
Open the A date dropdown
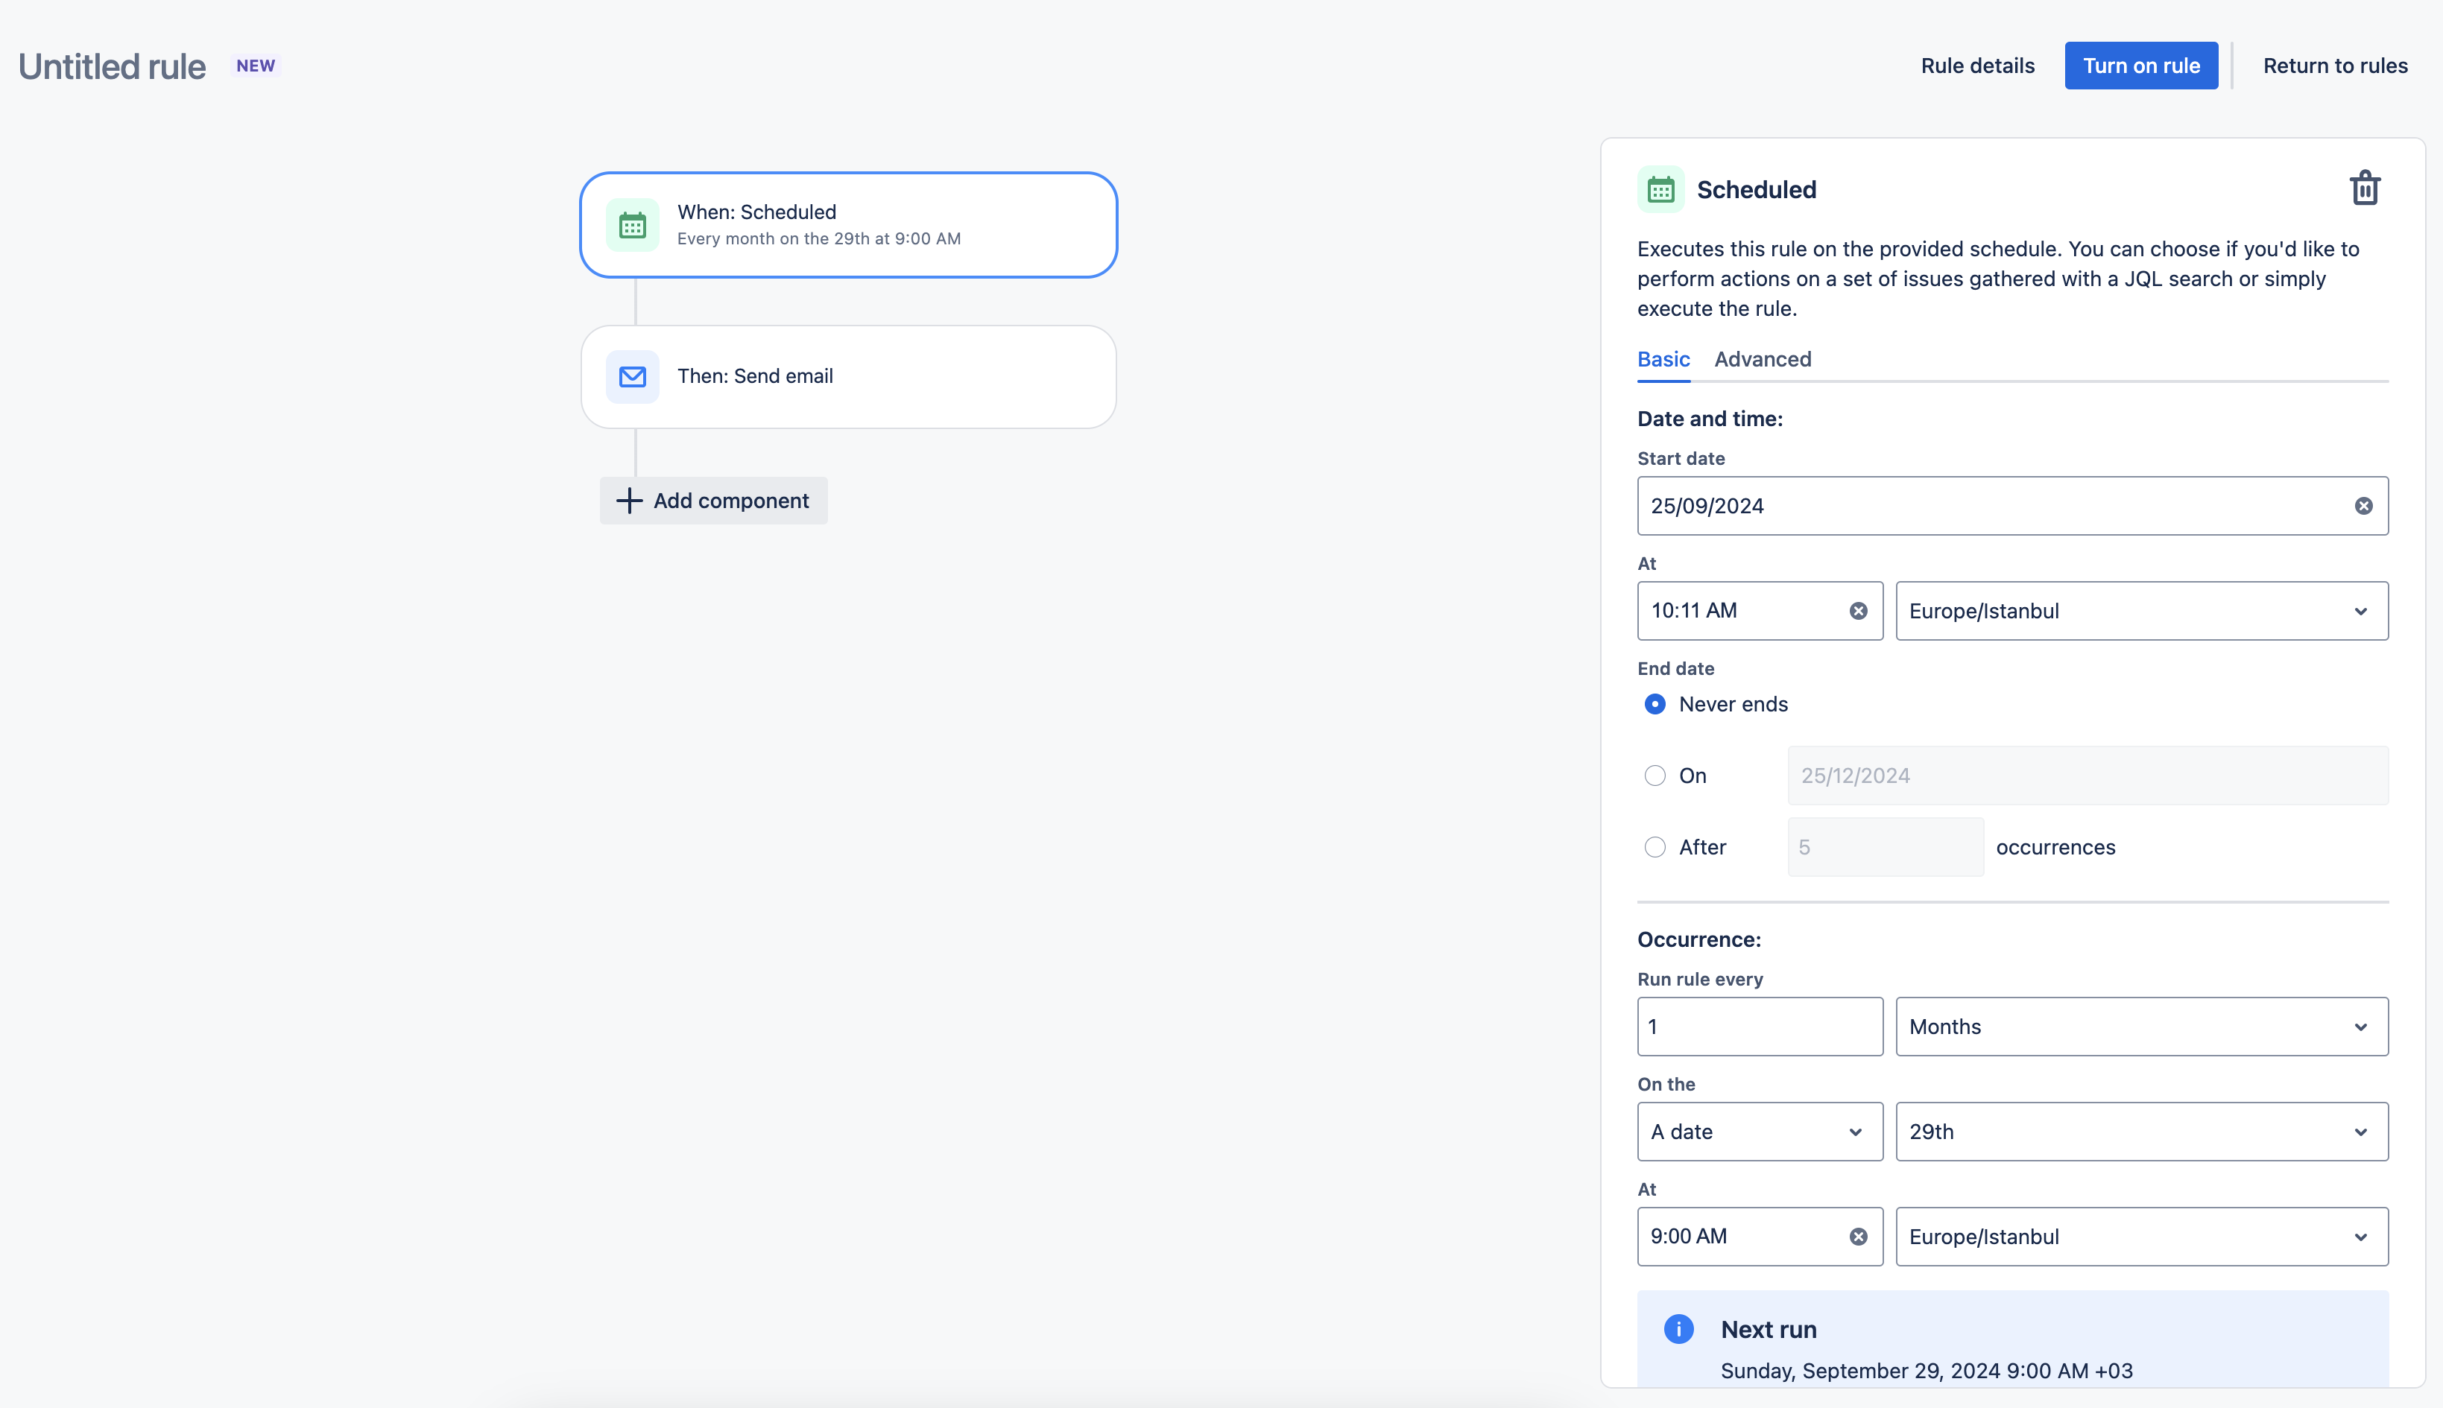point(1760,1132)
